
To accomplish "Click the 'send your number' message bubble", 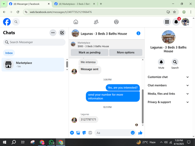I will 113,97.
